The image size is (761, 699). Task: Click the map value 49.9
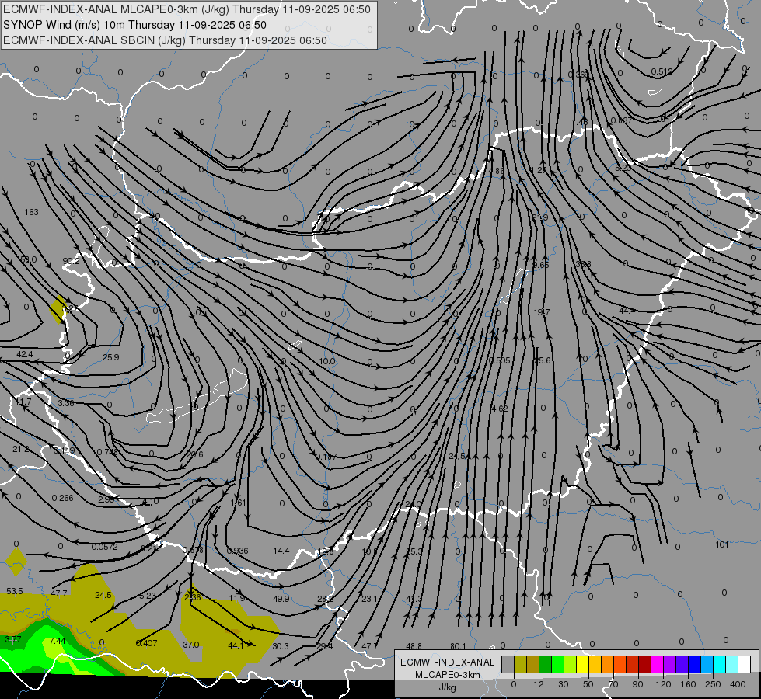[281, 599]
